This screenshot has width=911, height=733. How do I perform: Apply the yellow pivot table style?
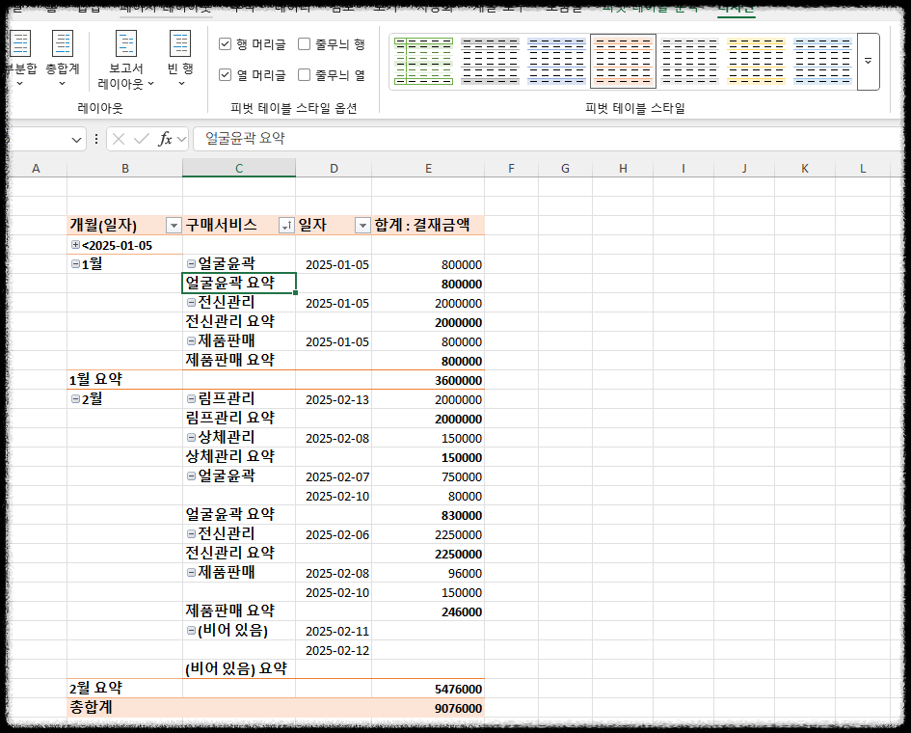[757, 61]
